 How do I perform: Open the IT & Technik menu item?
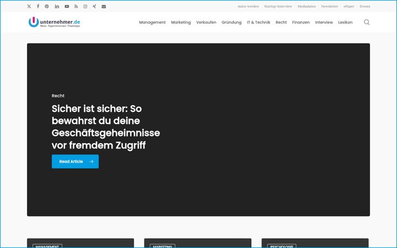[259, 22]
